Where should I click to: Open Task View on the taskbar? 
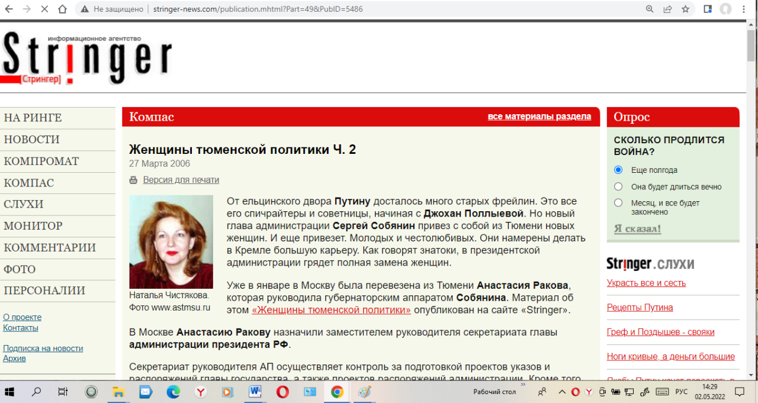[63, 392]
